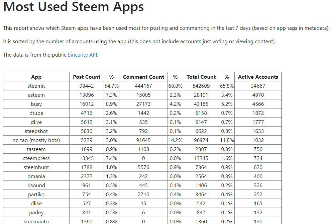The image size is (332, 224).
Task: Select the Post Count column header
Action: click(87, 77)
